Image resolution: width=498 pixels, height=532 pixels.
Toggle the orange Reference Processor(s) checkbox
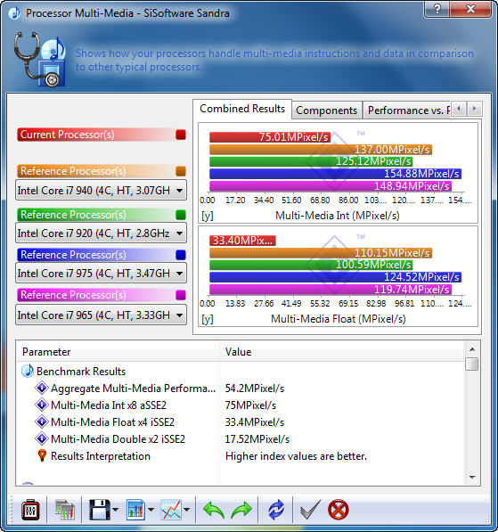point(181,171)
